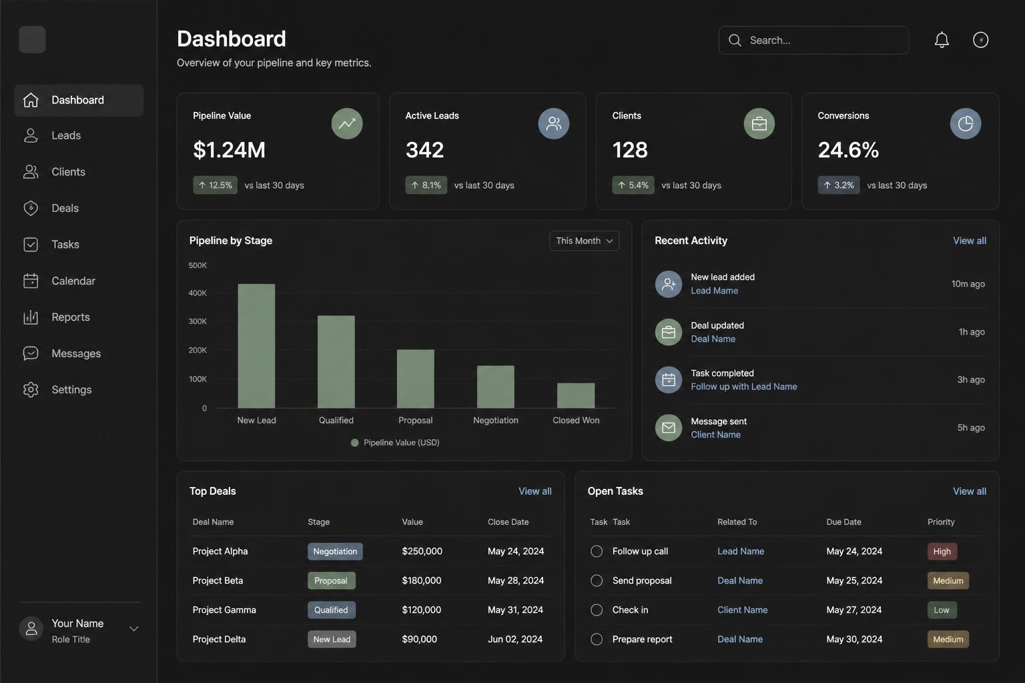Mark Check in task complete
This screenshot has width=1025, height=683.
point(597,610)
